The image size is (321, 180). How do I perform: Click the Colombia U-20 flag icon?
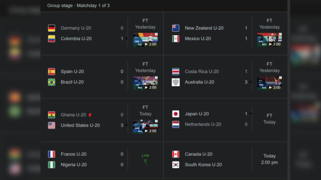[x=52, y=38]
